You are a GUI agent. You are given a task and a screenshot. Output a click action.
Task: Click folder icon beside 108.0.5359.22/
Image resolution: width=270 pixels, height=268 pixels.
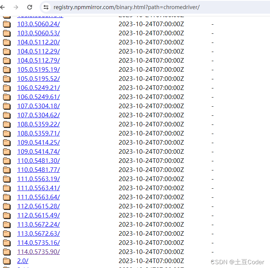click(7, 125)
